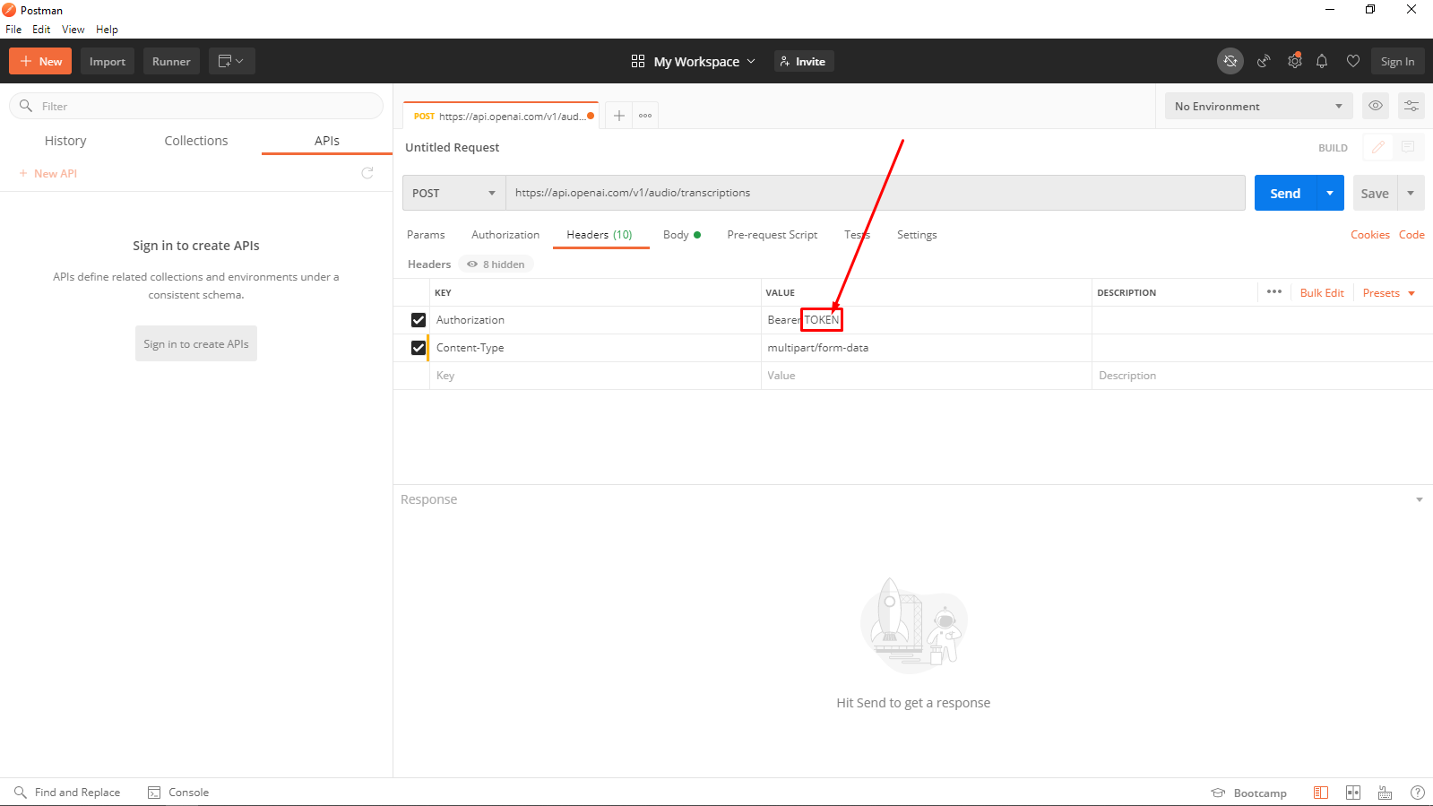Viewport: 1433px width, 806px height.
Task: Open notifications bell icon
Action: point(1322,61)
